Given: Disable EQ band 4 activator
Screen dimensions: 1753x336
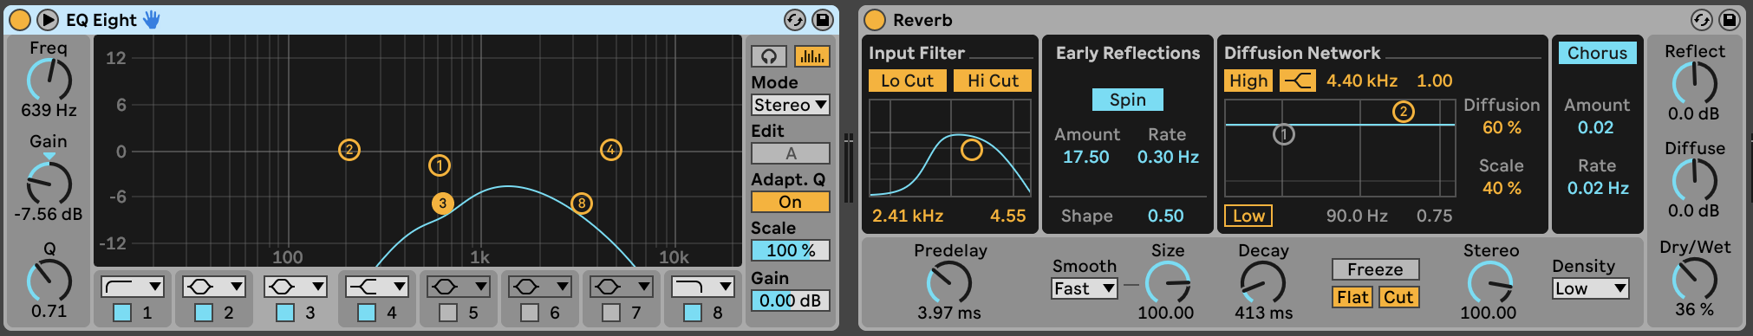Looking at the screenshot, I should coord(367,313).
